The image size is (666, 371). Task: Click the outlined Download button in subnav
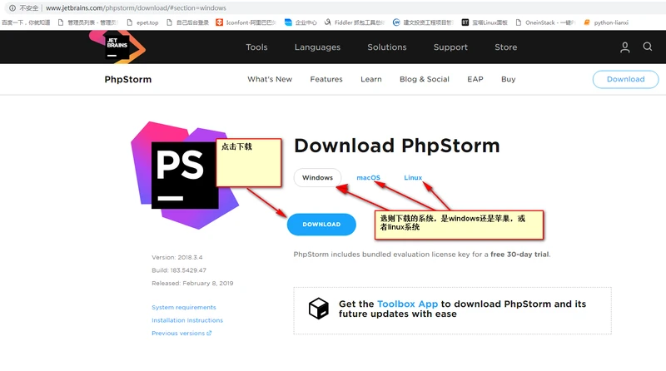coord(625,79)
